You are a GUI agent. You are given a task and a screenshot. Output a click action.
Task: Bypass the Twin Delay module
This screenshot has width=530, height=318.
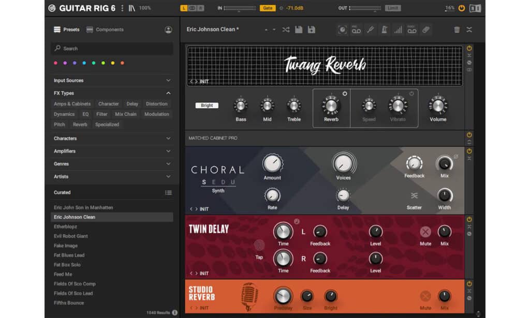click(469, 219)
